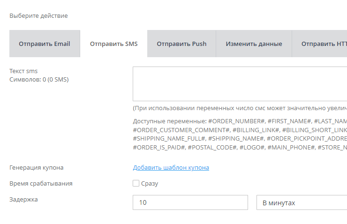The width and height of the screenshot is (347, 224).
Task: Switch to the "Отправить SMS" tab
Action: 113,44
